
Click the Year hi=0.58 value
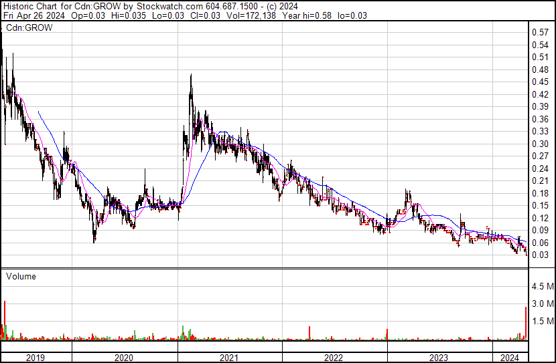(x=307, y=15)
